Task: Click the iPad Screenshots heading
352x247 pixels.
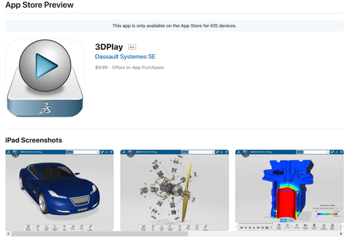Action: pyautogui.click(x=34, y=140)
